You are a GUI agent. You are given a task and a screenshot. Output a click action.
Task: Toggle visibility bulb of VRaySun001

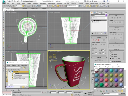click(13, 77)
